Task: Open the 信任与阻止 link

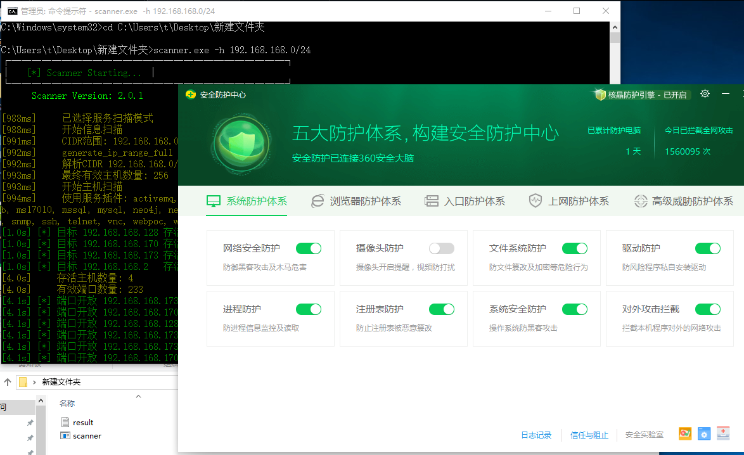Action: click(x=589, y=435)
